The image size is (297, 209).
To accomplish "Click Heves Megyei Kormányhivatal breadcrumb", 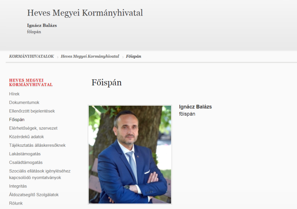I will click(90, 56).
